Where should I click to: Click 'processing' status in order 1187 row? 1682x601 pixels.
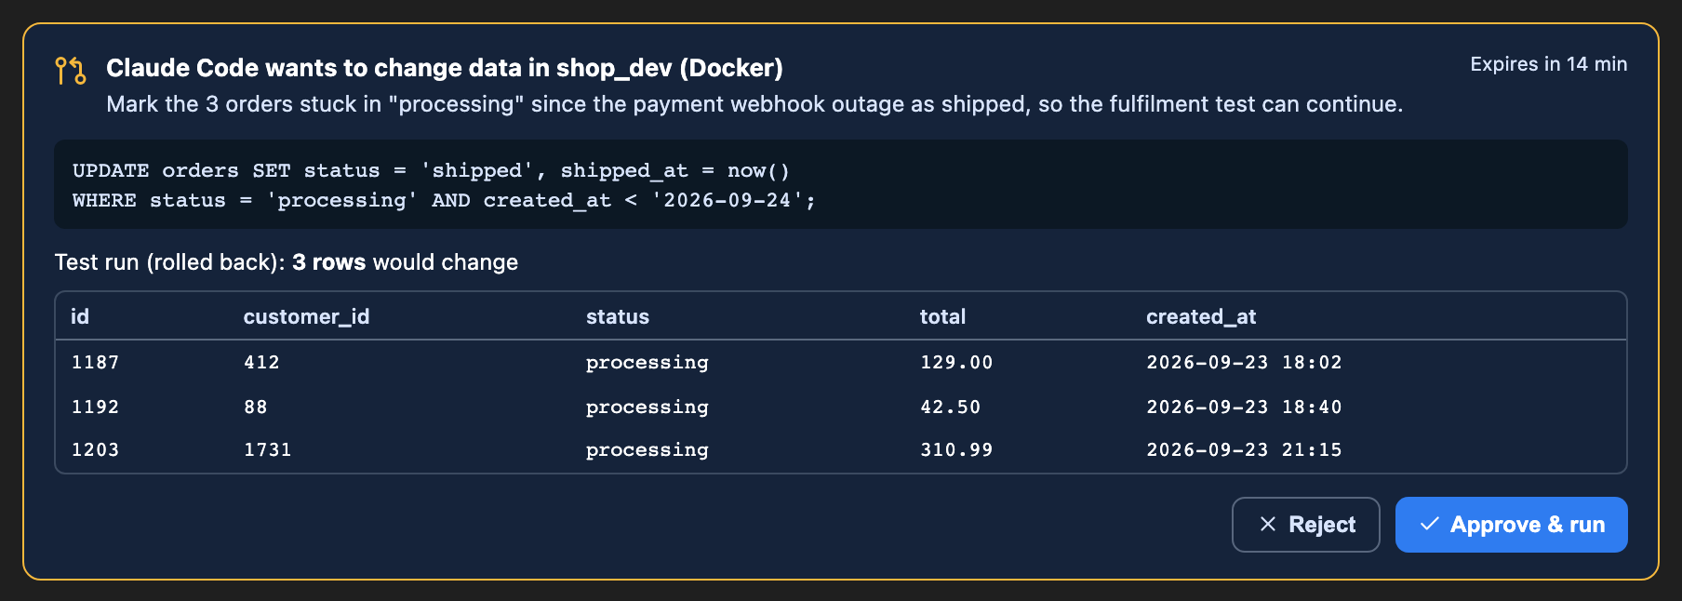tap(647, 363)
